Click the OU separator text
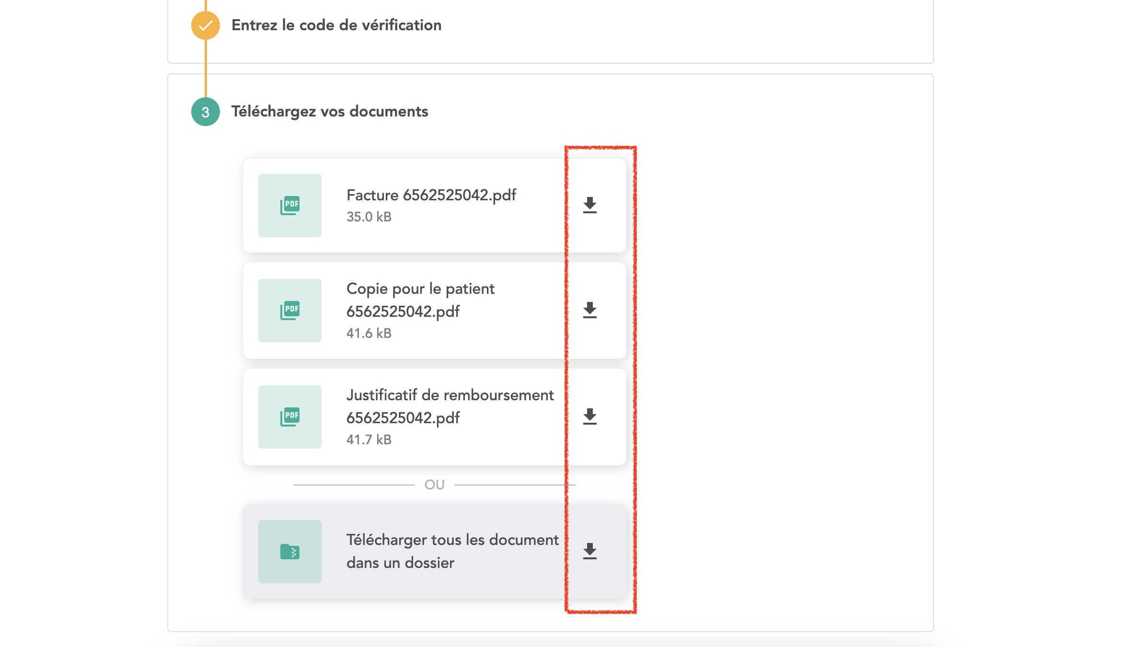Viewport: 1131px width, 647px height. click(434, 485)
